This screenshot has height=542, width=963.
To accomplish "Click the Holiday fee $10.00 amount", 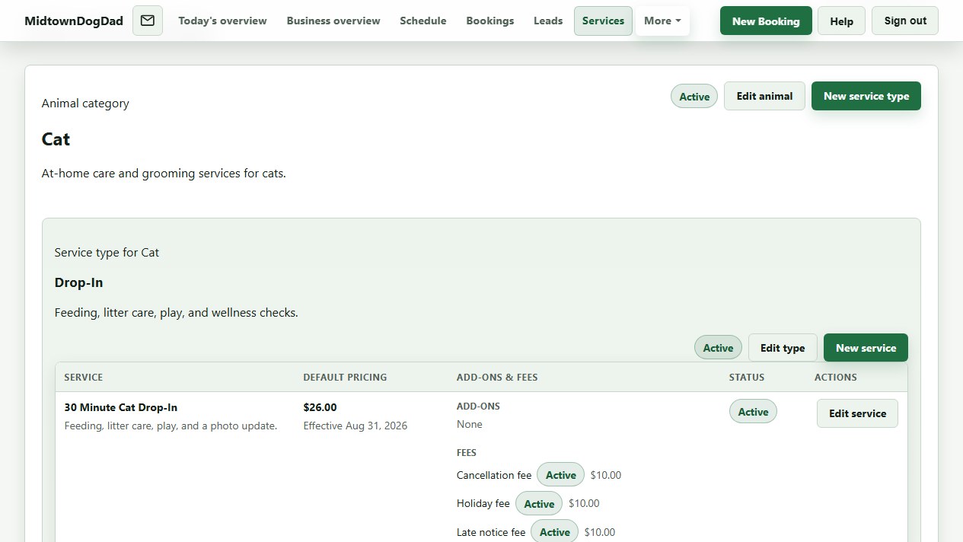I will 584,503.
